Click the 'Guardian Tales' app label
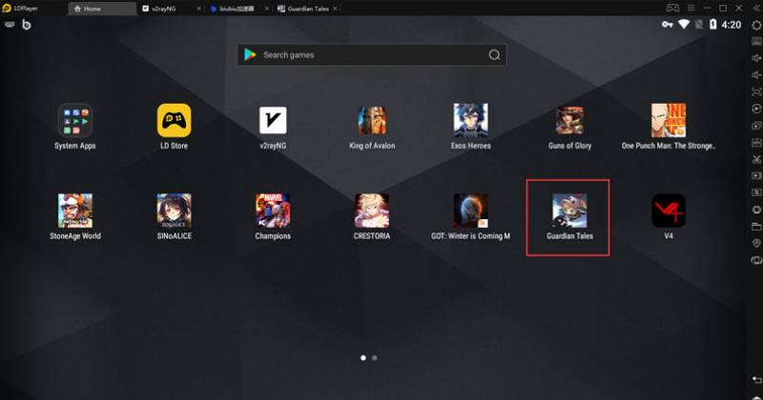The width and height of the screenshot is (763, 400). 569,236
